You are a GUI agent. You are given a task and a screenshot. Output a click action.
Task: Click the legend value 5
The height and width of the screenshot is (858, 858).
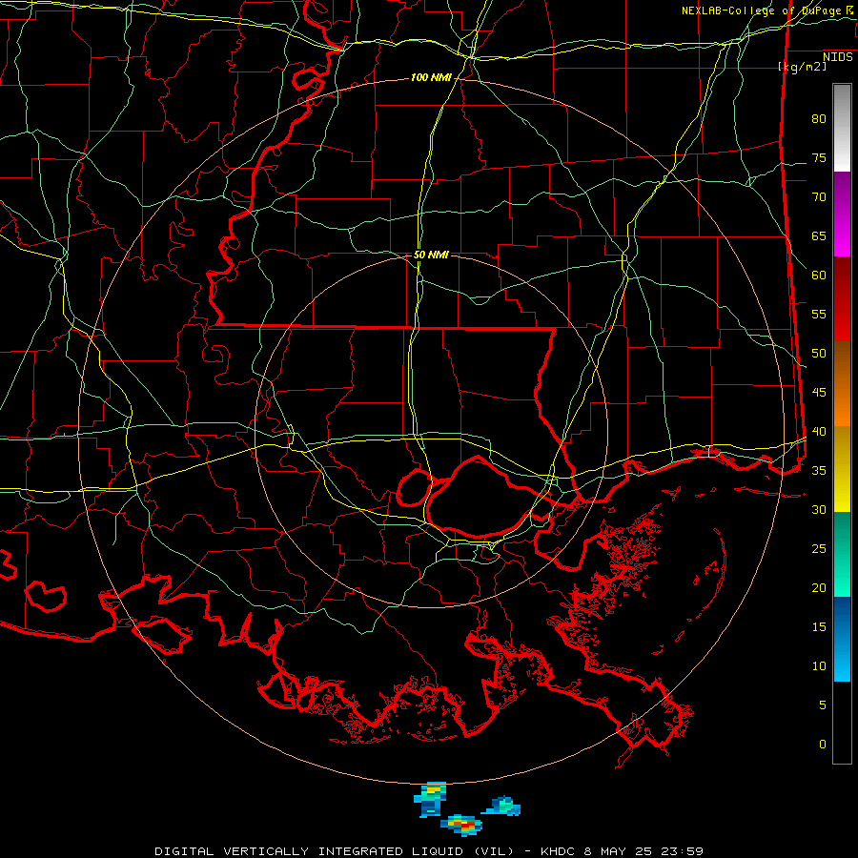click(x=823, y=705)
